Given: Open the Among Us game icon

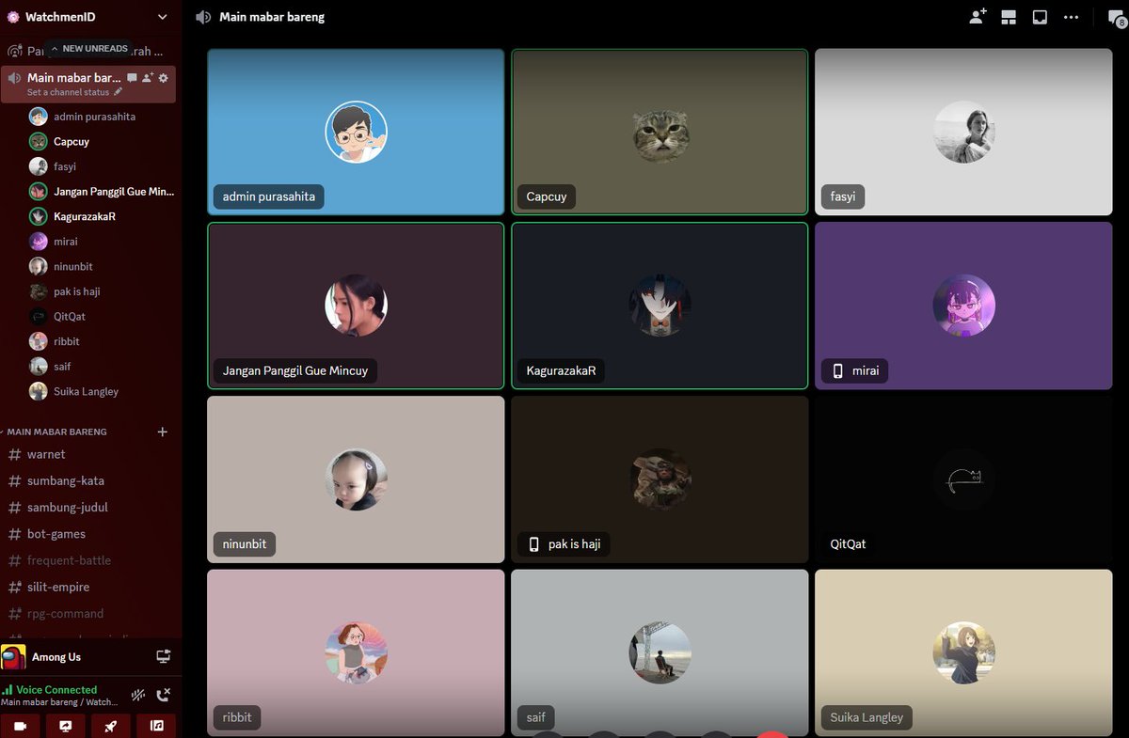Looking at the screenshot, I should click(14, 657).
